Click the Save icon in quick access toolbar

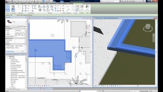(12, 1)
